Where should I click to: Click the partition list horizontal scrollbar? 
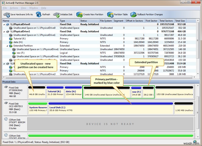pos(99,77)
